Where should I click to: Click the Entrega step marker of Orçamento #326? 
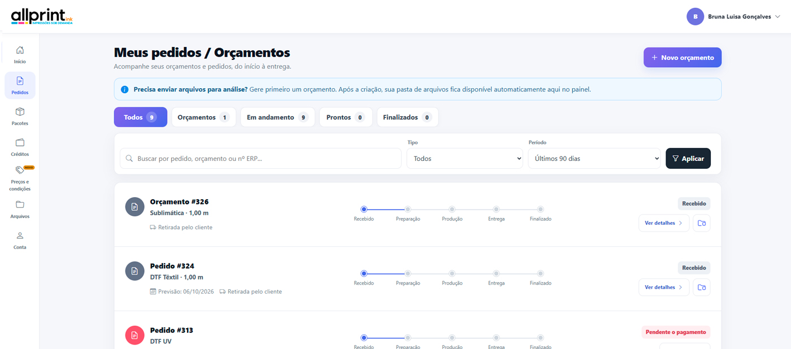496,209
